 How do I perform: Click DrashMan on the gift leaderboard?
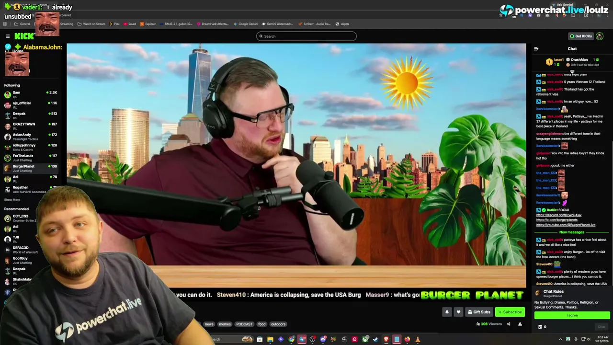[x=579, y=60]
